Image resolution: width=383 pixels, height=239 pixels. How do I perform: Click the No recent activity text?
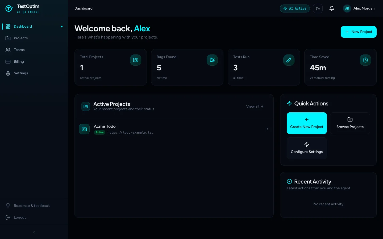tap(328, 204)
